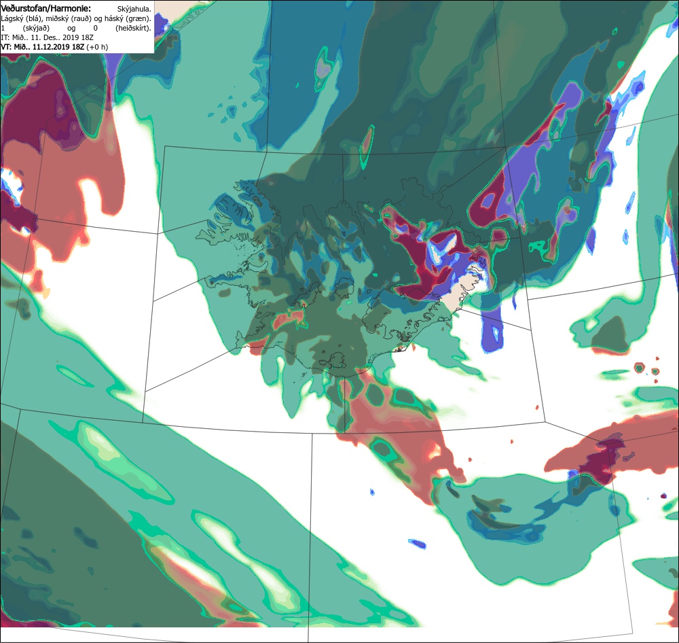
Task: Click the 'Veðurstofan/Harmonie:' title text
Action: (45, 8)
